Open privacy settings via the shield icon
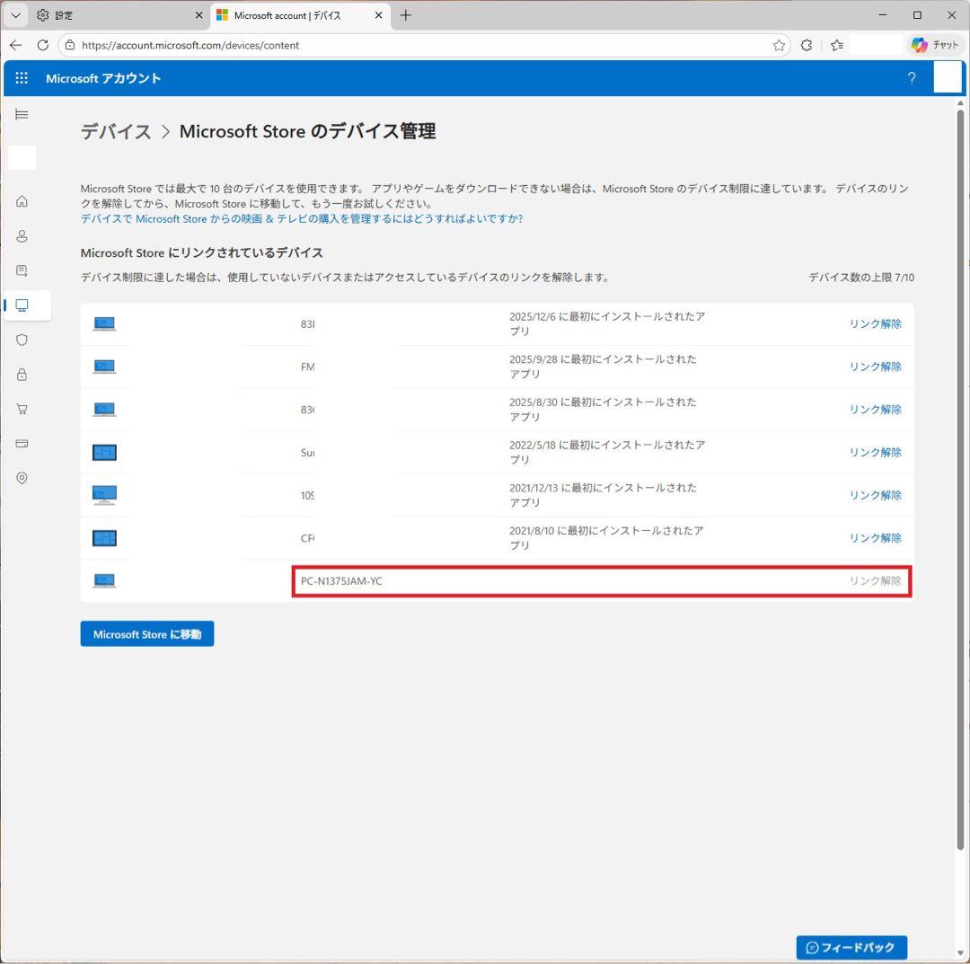Viewport: 970px width, 964px height. point(22,340)
